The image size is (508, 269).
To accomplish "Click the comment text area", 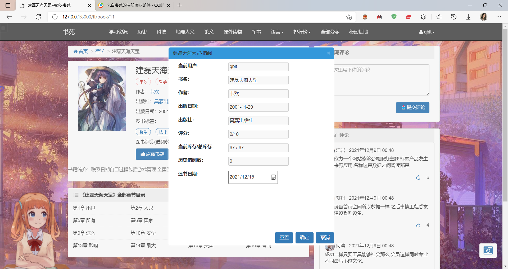I will (381, 80).
